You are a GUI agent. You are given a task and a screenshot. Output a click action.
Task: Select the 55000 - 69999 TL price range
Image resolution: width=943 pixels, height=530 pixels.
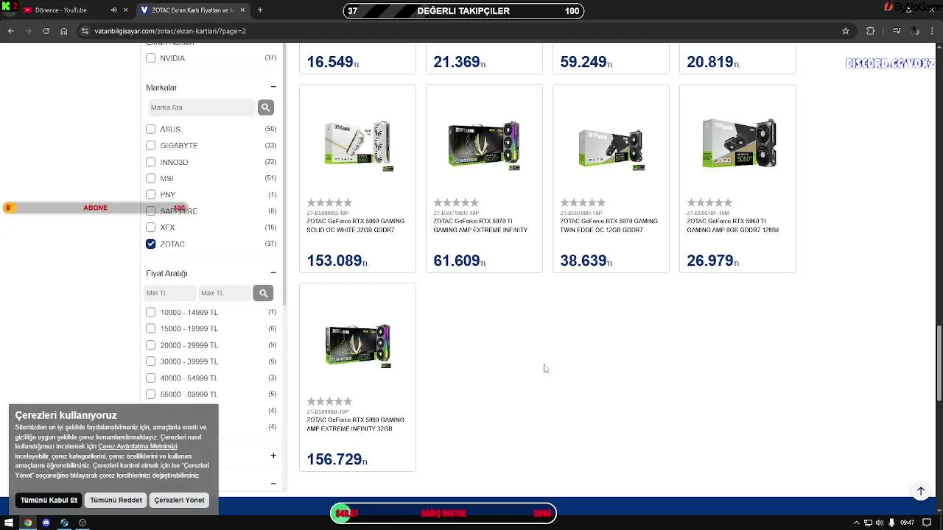click(x=150, y=395)
